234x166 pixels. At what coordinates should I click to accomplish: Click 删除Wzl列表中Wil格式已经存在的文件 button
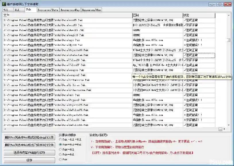[29, 145]
